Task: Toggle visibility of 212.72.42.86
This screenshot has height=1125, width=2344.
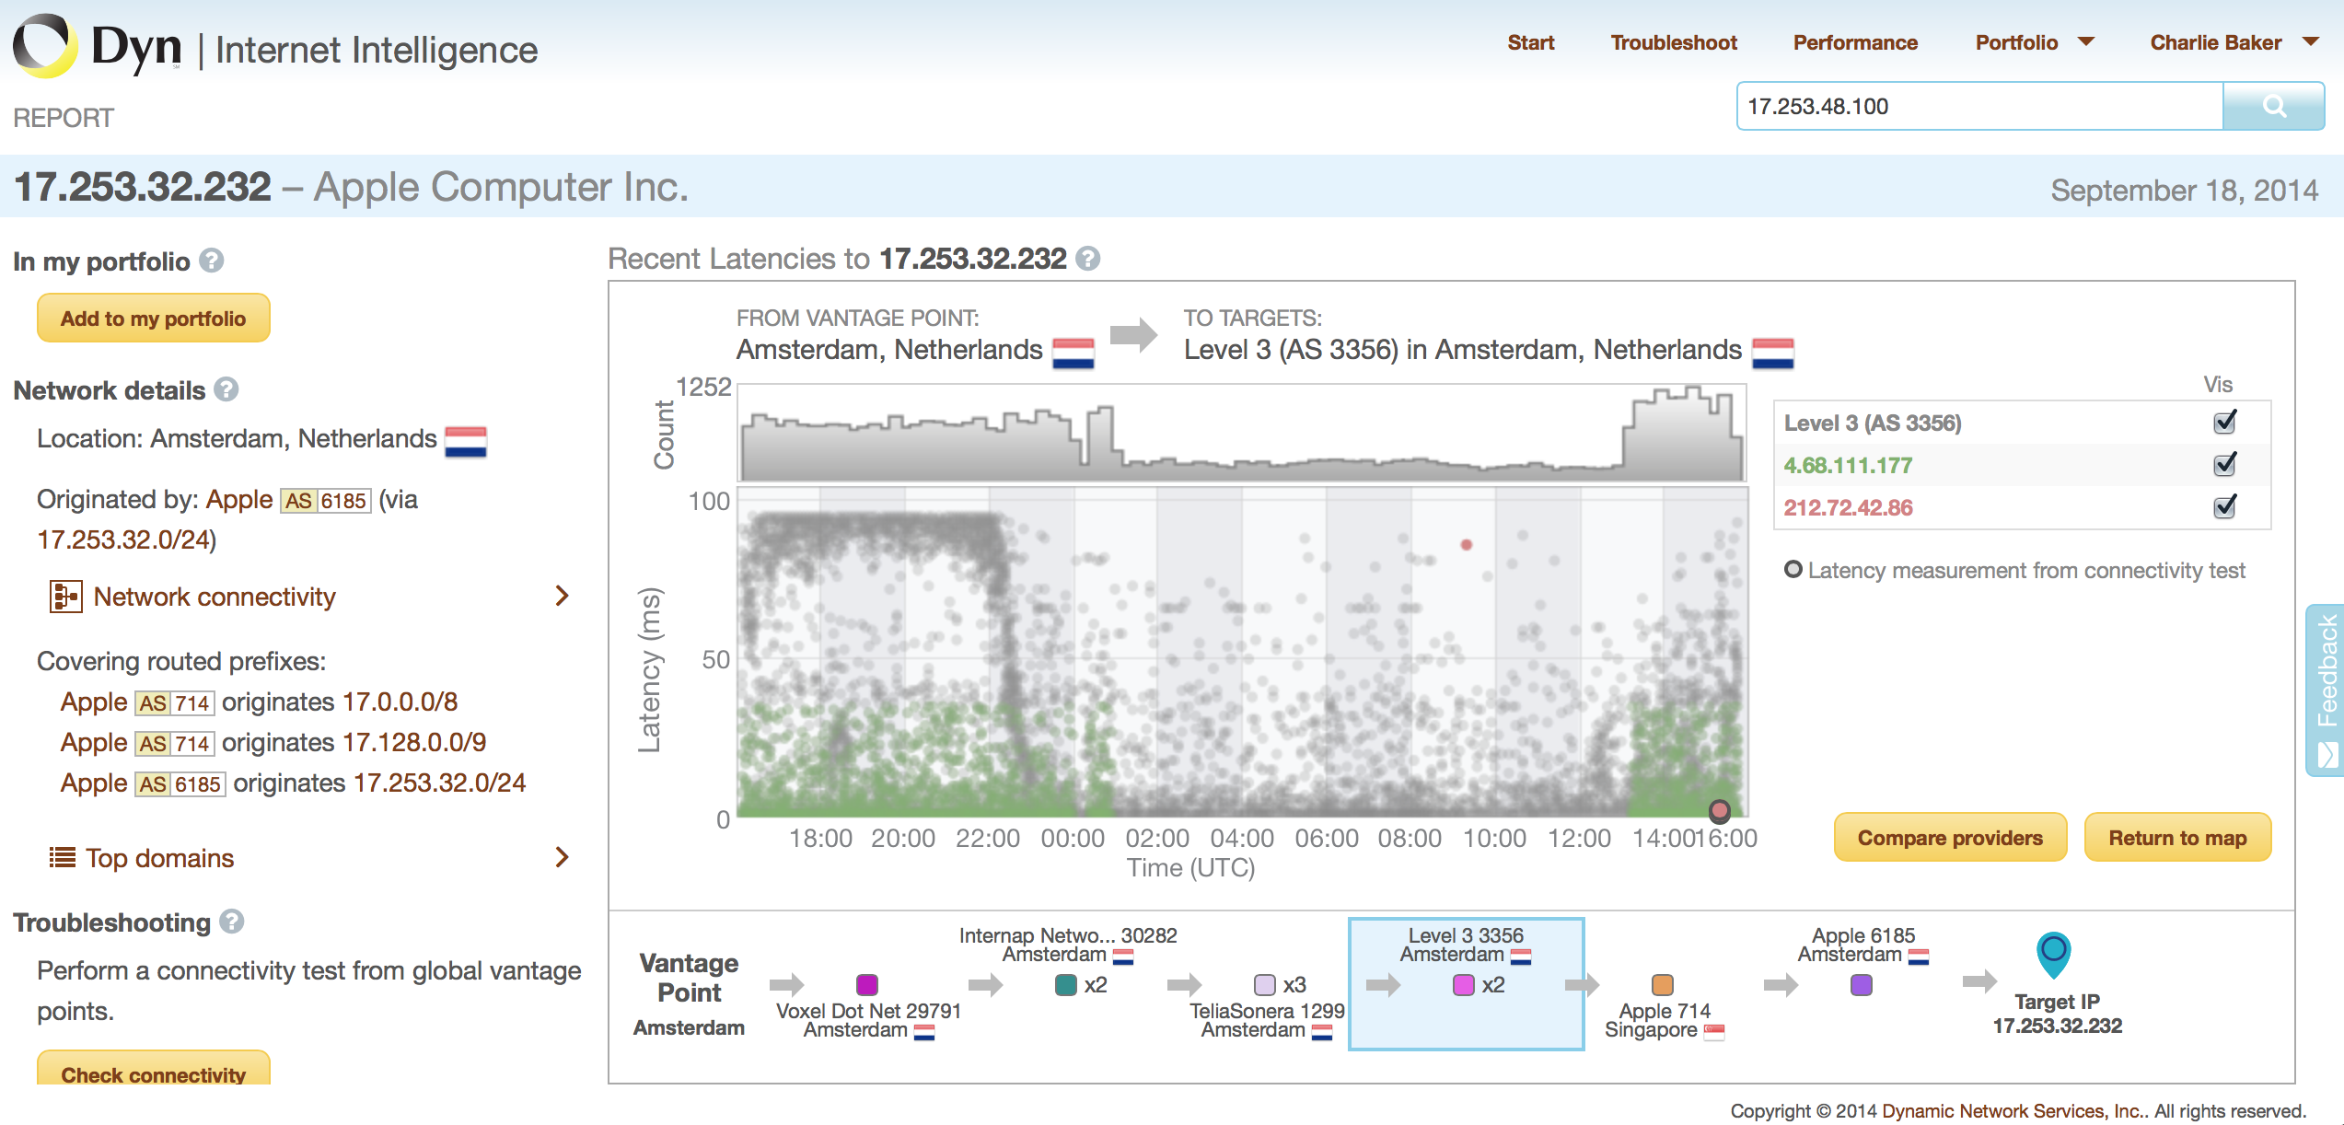Action: coord(2225,507)
